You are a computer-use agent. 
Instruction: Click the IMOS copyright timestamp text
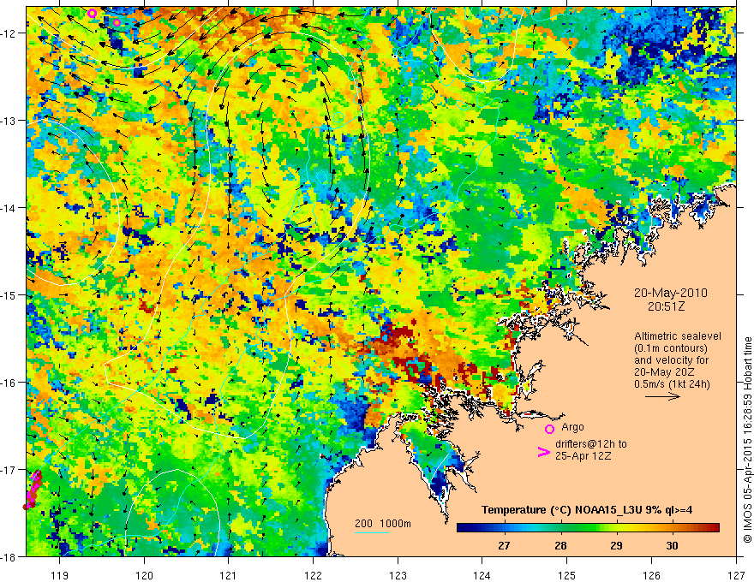(x=747, y=442)
